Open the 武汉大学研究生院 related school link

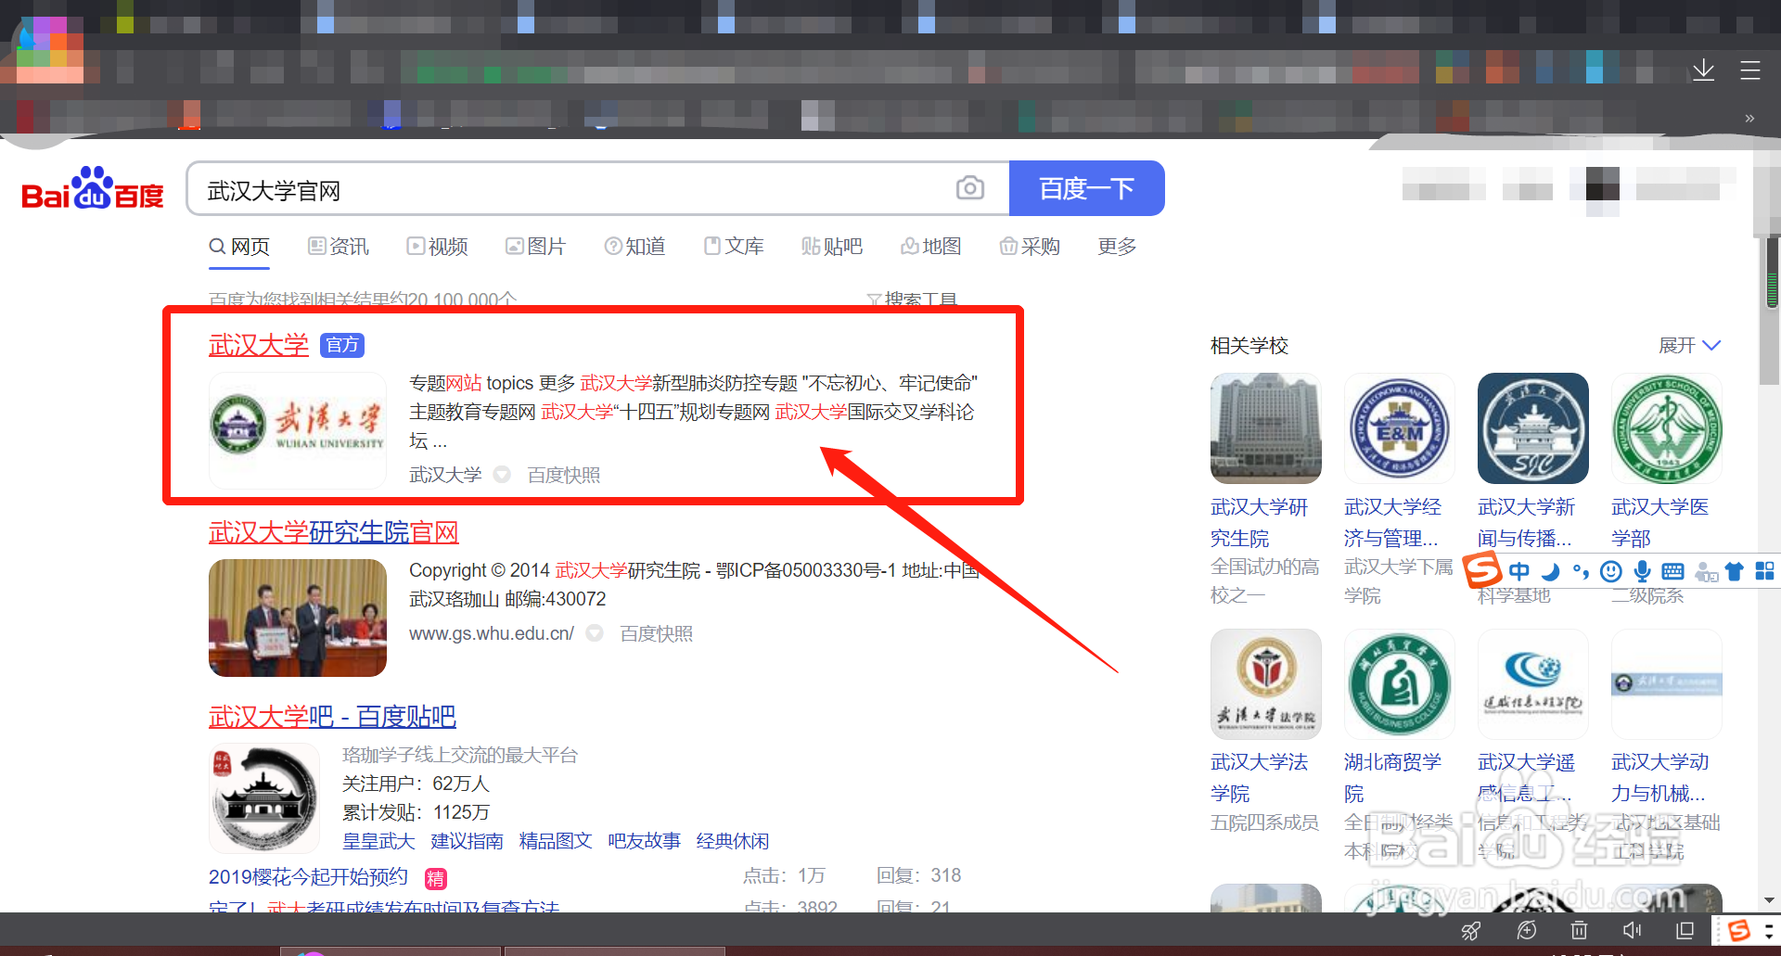click(1259, 523)
